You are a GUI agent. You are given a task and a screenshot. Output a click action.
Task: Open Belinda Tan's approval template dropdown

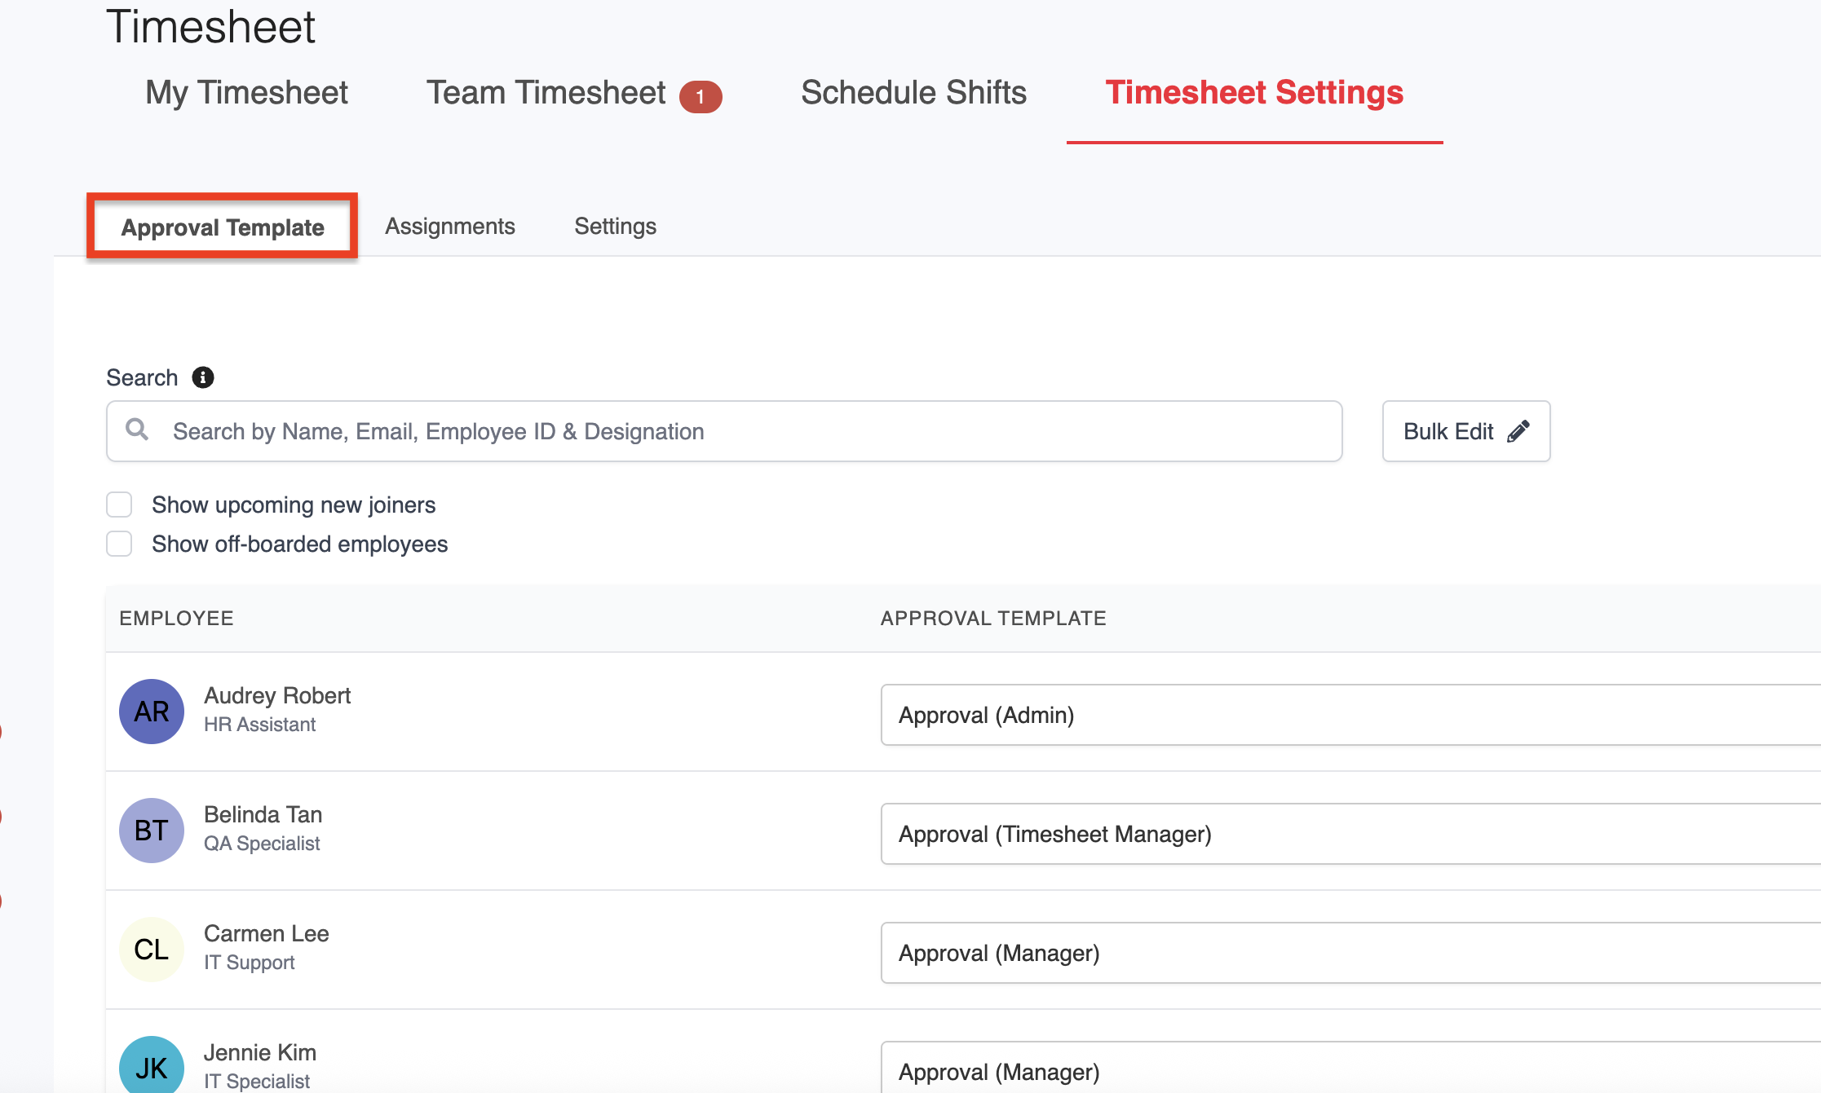point(1350,834)
